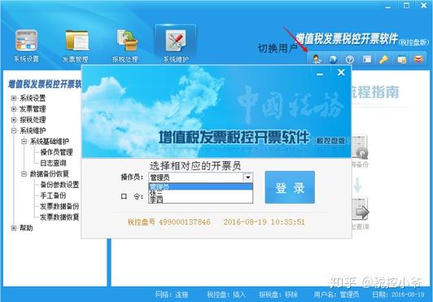Click the red double chevron icon
Viewport: 433px width, 302px height.
[419, 59]
